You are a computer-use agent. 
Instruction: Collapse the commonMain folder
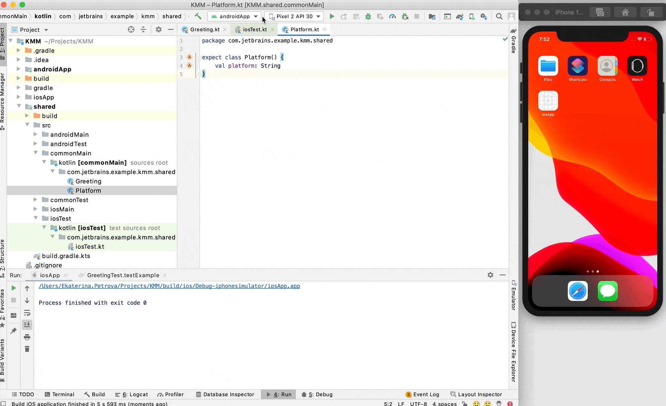click(36, 153)
